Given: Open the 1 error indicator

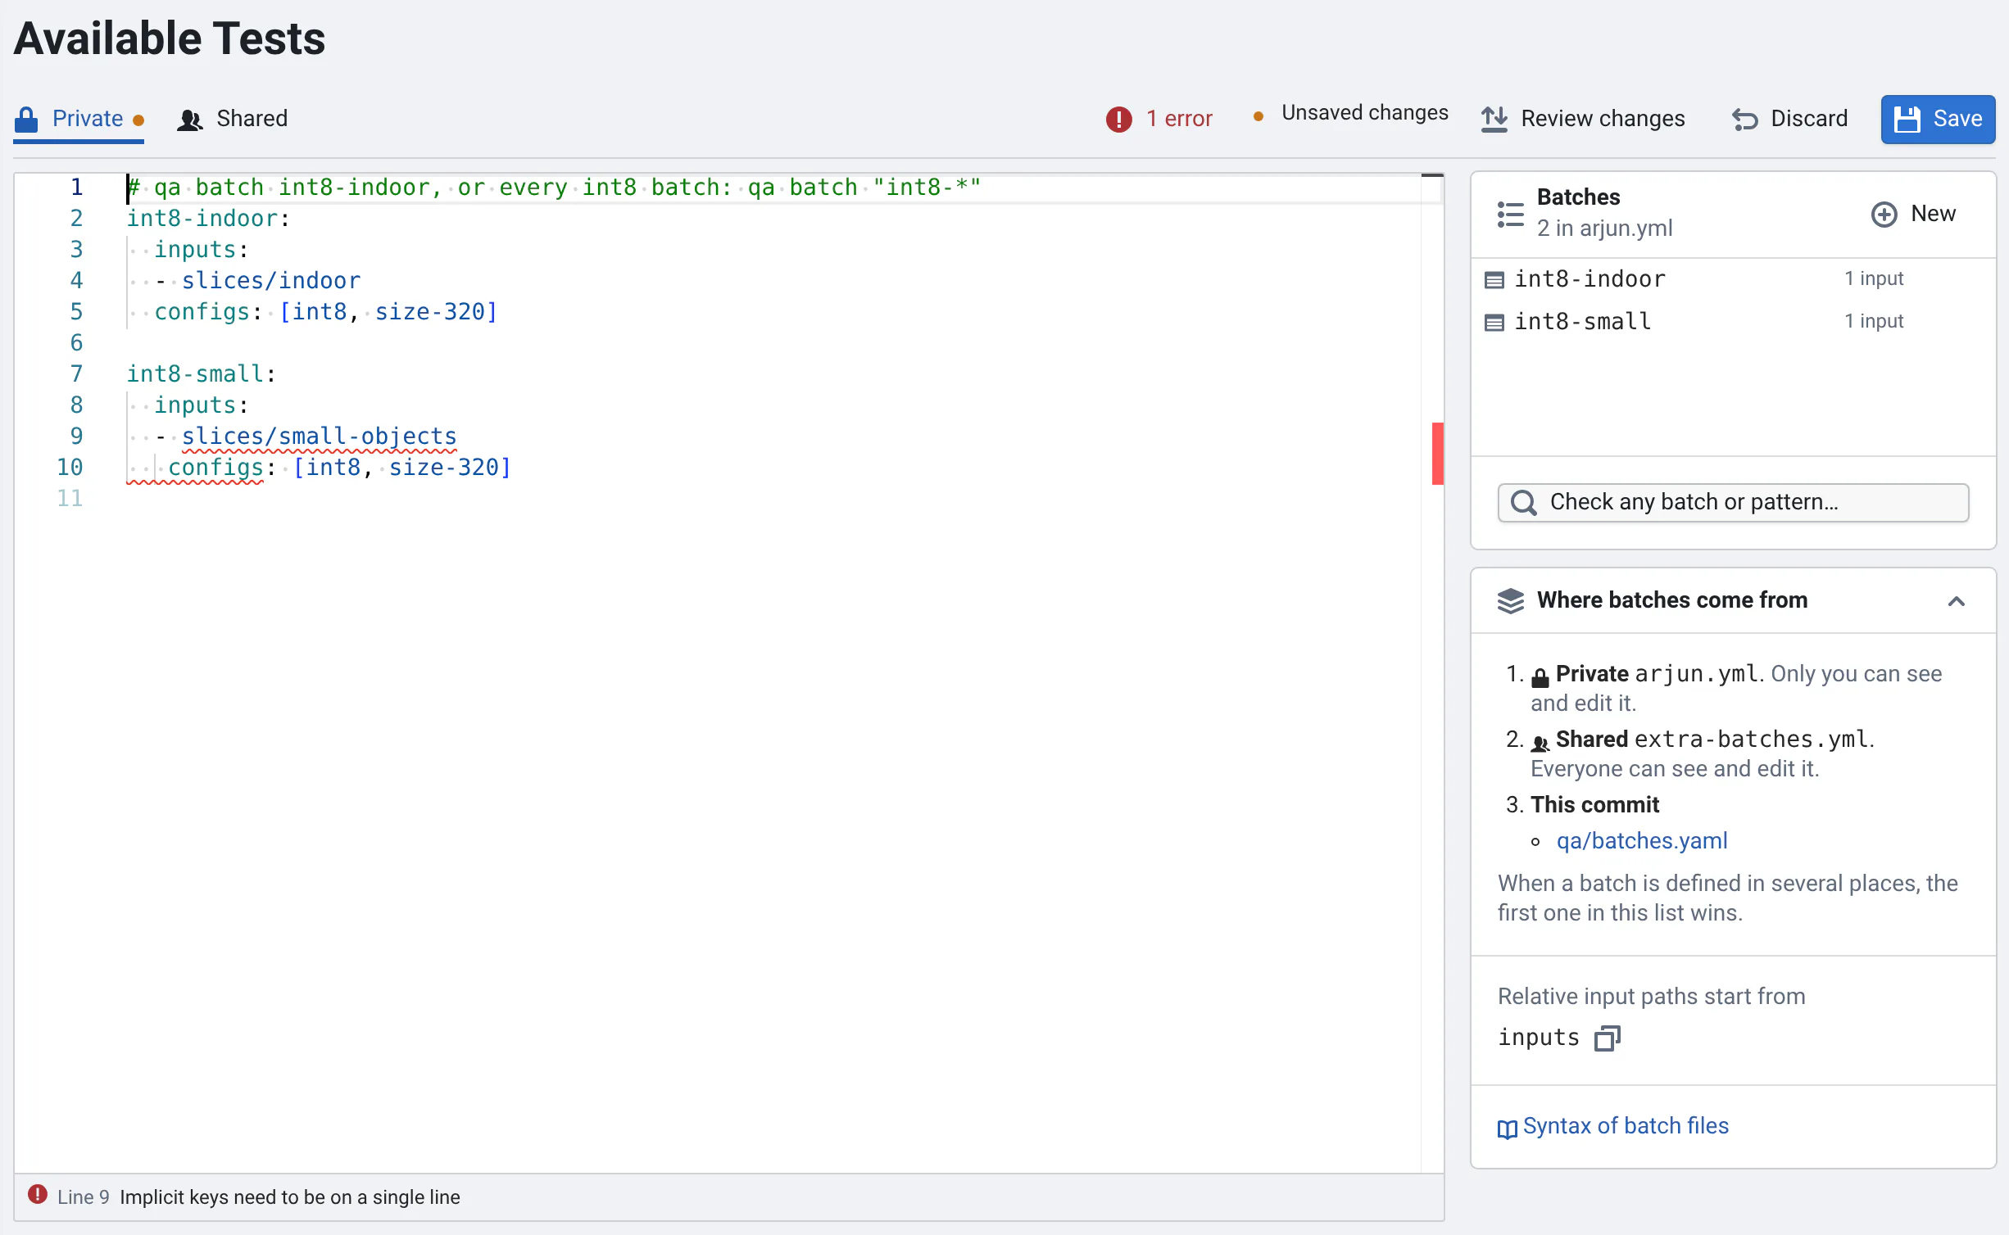Looking at the screenshot, I should (1159, 120).
